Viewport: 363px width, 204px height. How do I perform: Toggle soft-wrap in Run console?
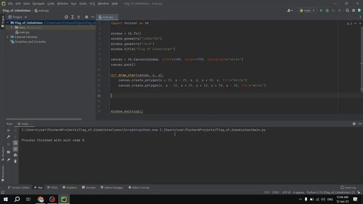tap(15, 143)
